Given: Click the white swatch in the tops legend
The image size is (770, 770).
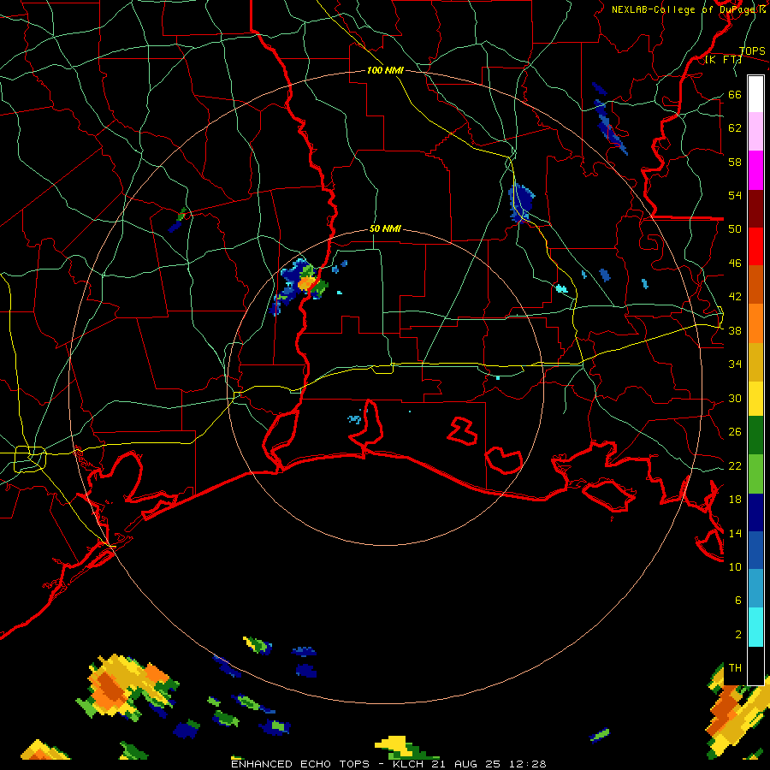Looking at the screenshot, I should tap(755, 94).
